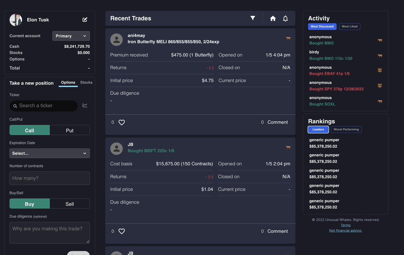404x255 pixels.
Task: Click opened on 1/5 4:04 pm
Action: click(x=278, y=55)
